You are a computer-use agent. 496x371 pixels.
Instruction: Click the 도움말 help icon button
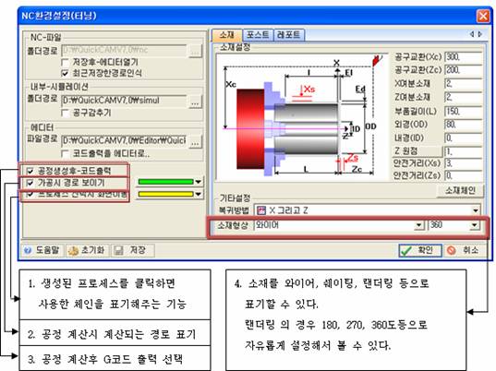[x=42, y=250]
